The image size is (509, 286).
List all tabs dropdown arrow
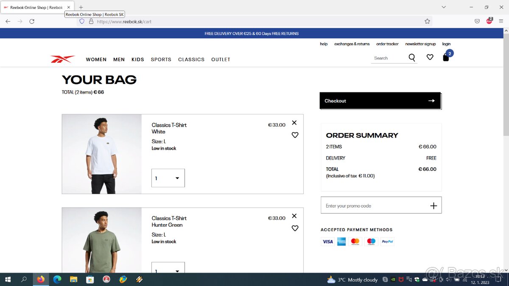(x=444, y=7)
